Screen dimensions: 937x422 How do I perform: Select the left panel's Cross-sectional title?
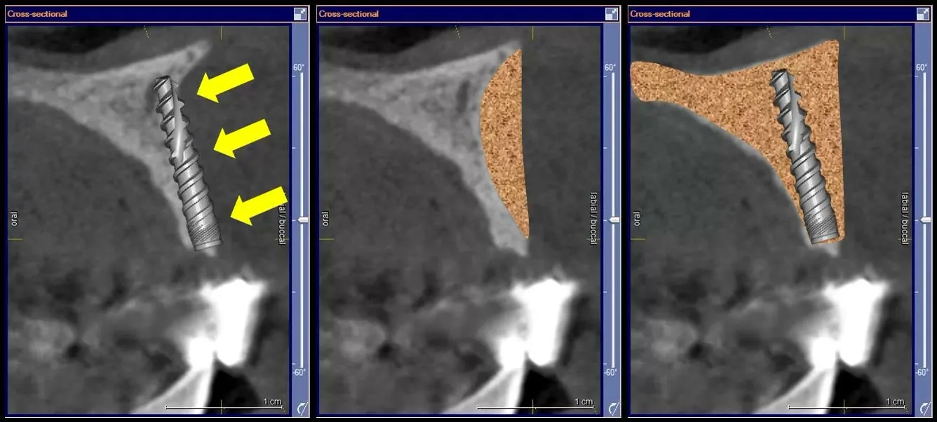pos(37,13)
